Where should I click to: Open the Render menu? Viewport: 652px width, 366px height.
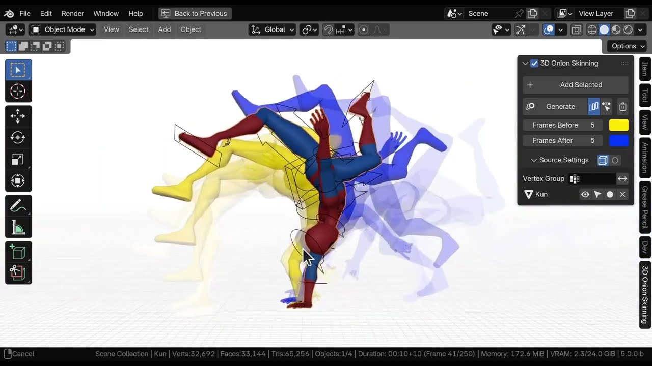(x=73, y=14)
